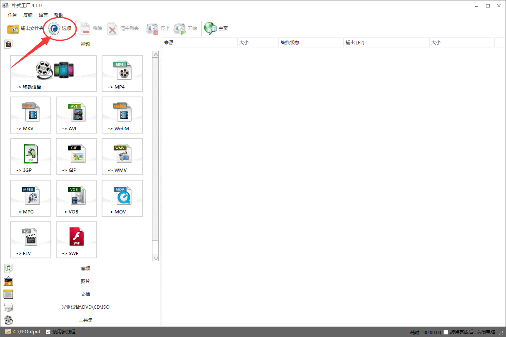
Task: Expand the 工具集 toolset category
Action: click(x=85, y=320)
